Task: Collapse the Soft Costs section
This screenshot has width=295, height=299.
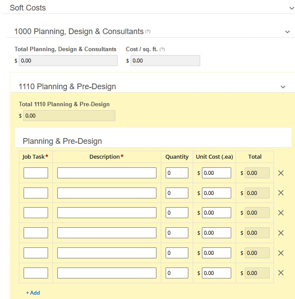Action: (292, 8)
